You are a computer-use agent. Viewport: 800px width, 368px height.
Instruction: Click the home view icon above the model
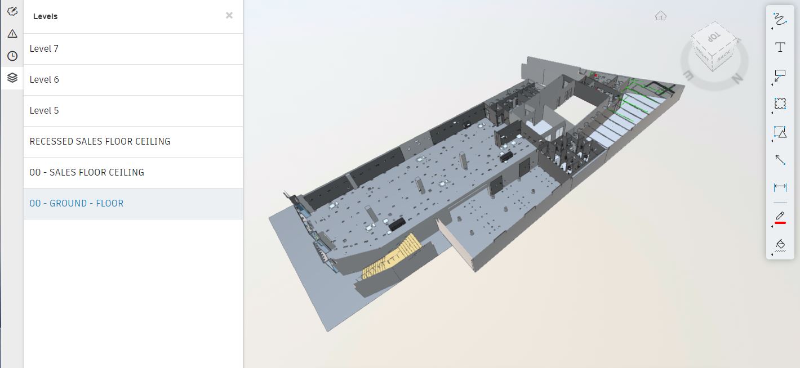tap(660, 16)
